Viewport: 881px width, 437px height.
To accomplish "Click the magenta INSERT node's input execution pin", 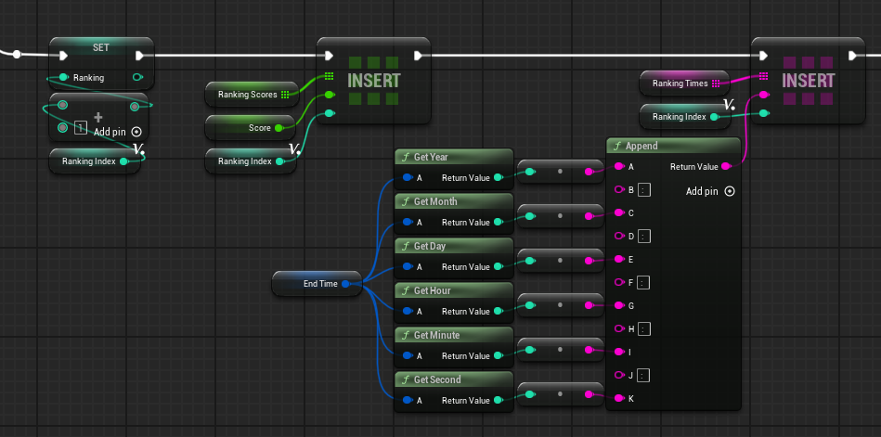I will coord(763,55).
